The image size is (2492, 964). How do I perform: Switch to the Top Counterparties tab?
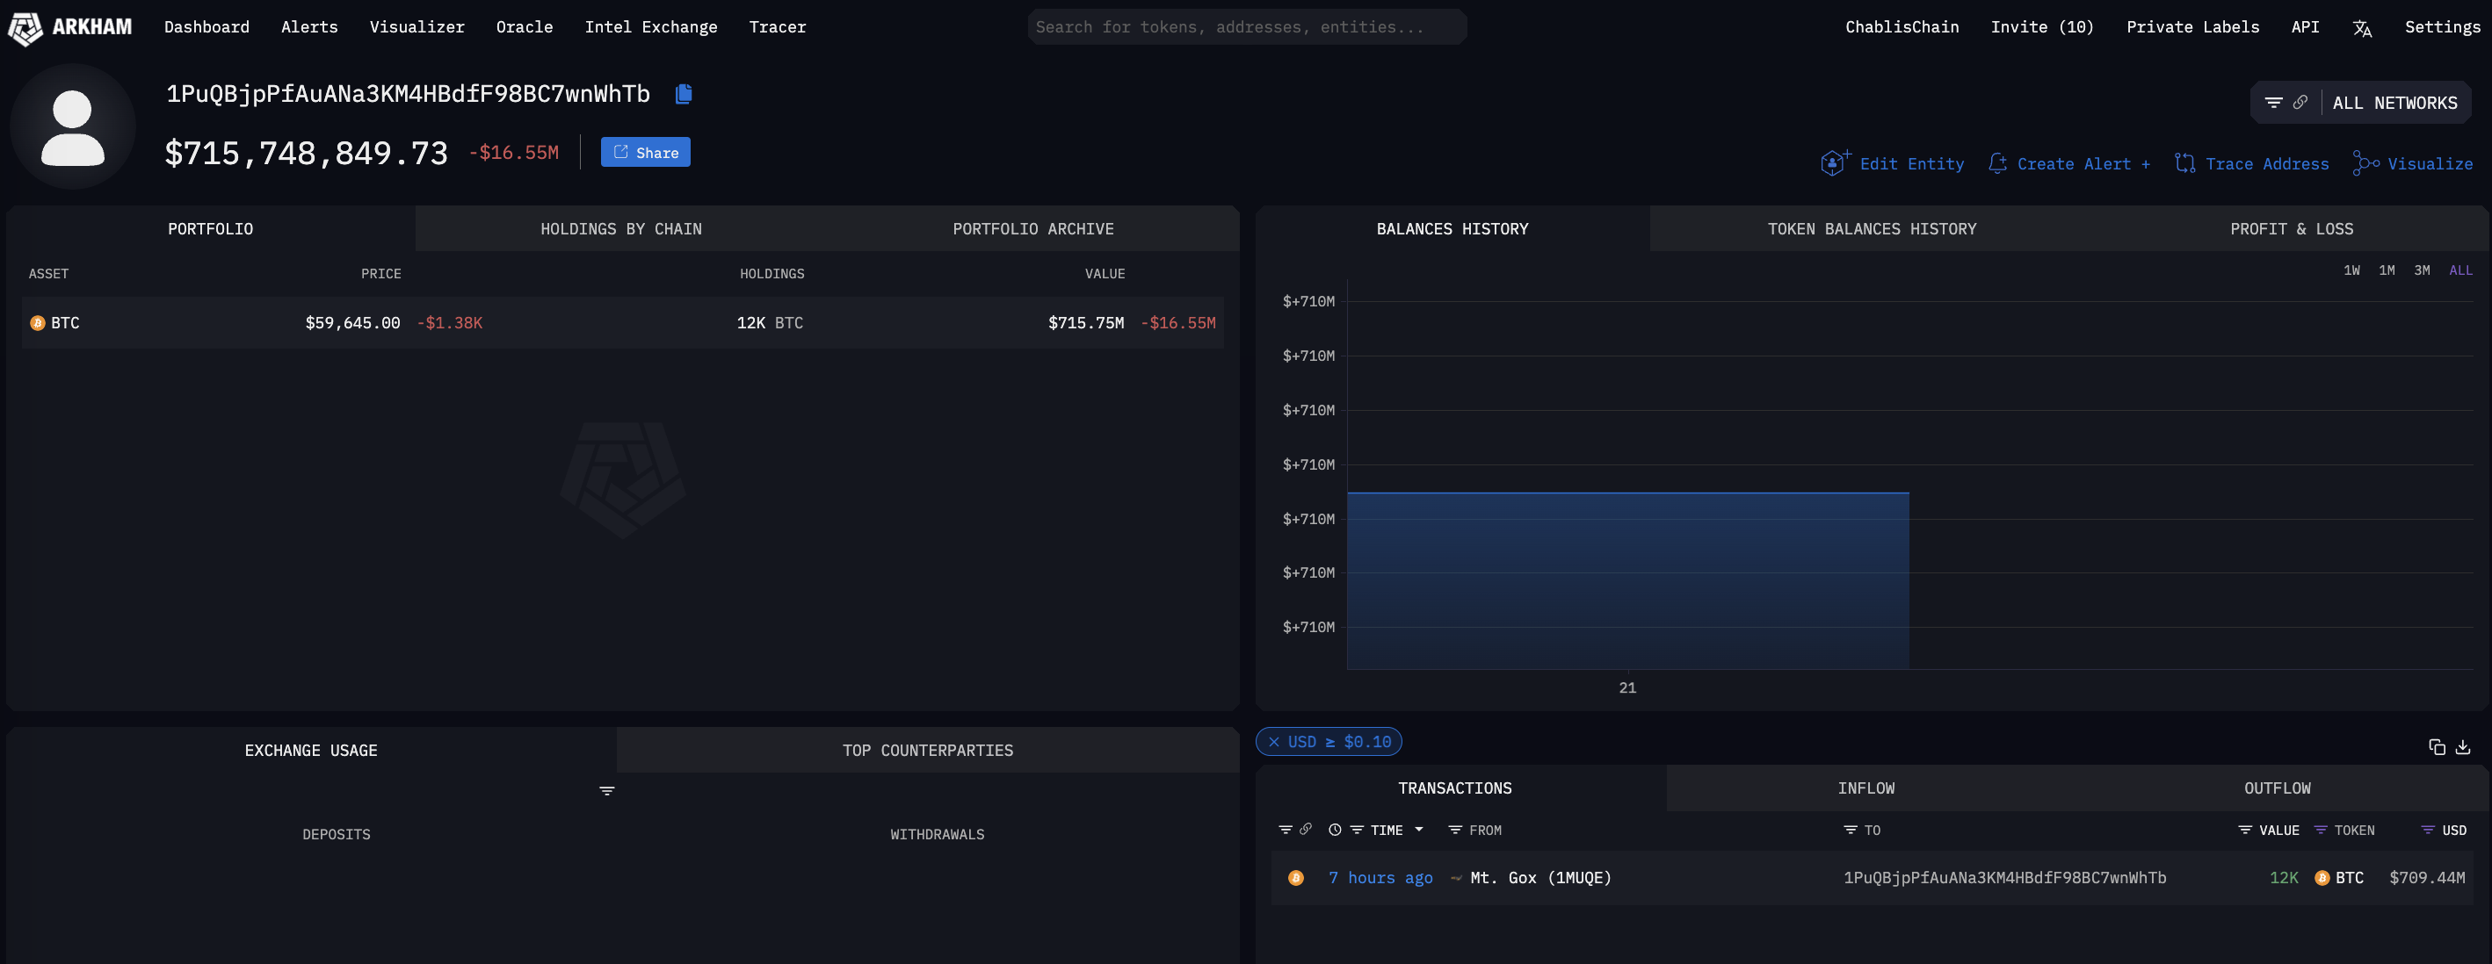coord(928,751)
